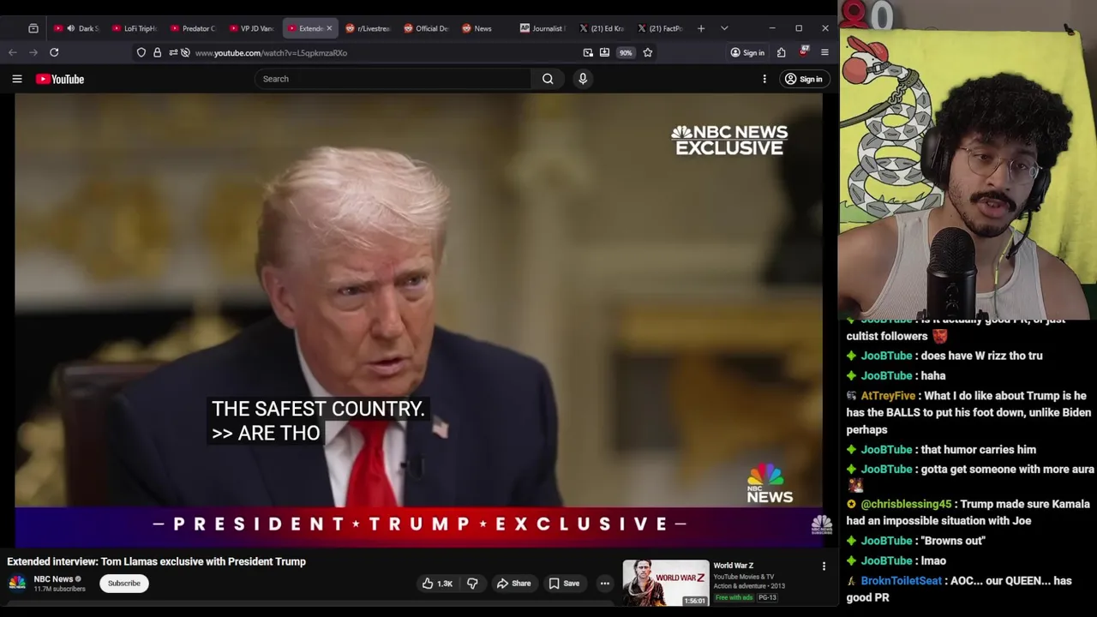
Task: Go back to previous page
Action: (13, 52)
